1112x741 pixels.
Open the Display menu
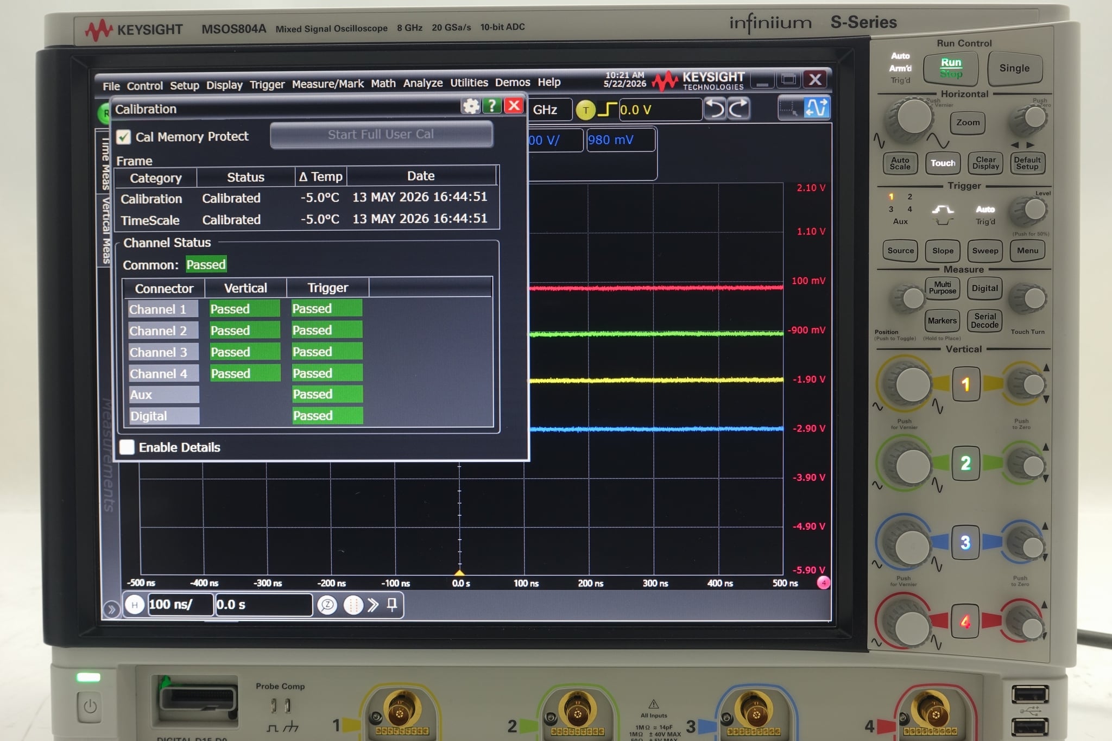(224, 85)
